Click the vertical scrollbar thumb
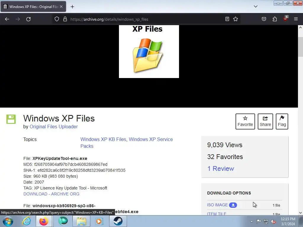The height and width of the screenshot is (227, 303). (x=301, y=46)
